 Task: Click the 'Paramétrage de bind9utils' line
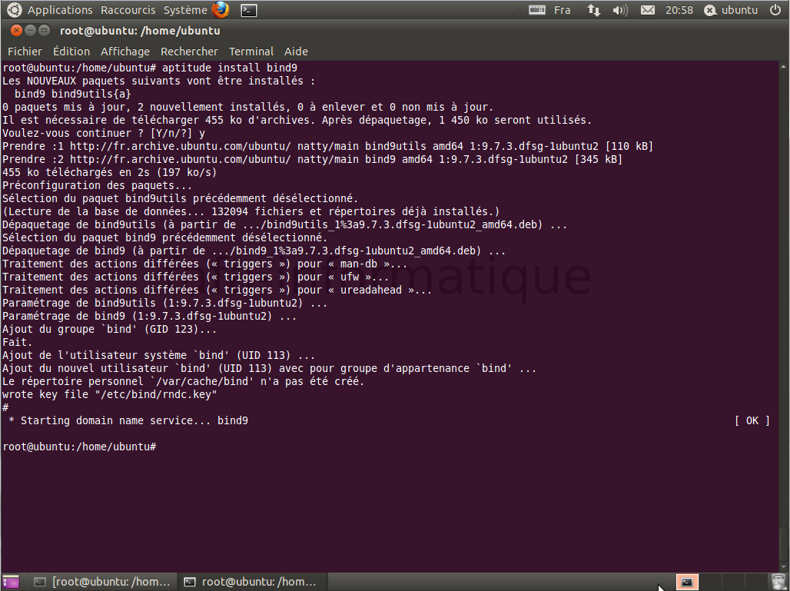(x=164, y=303)
